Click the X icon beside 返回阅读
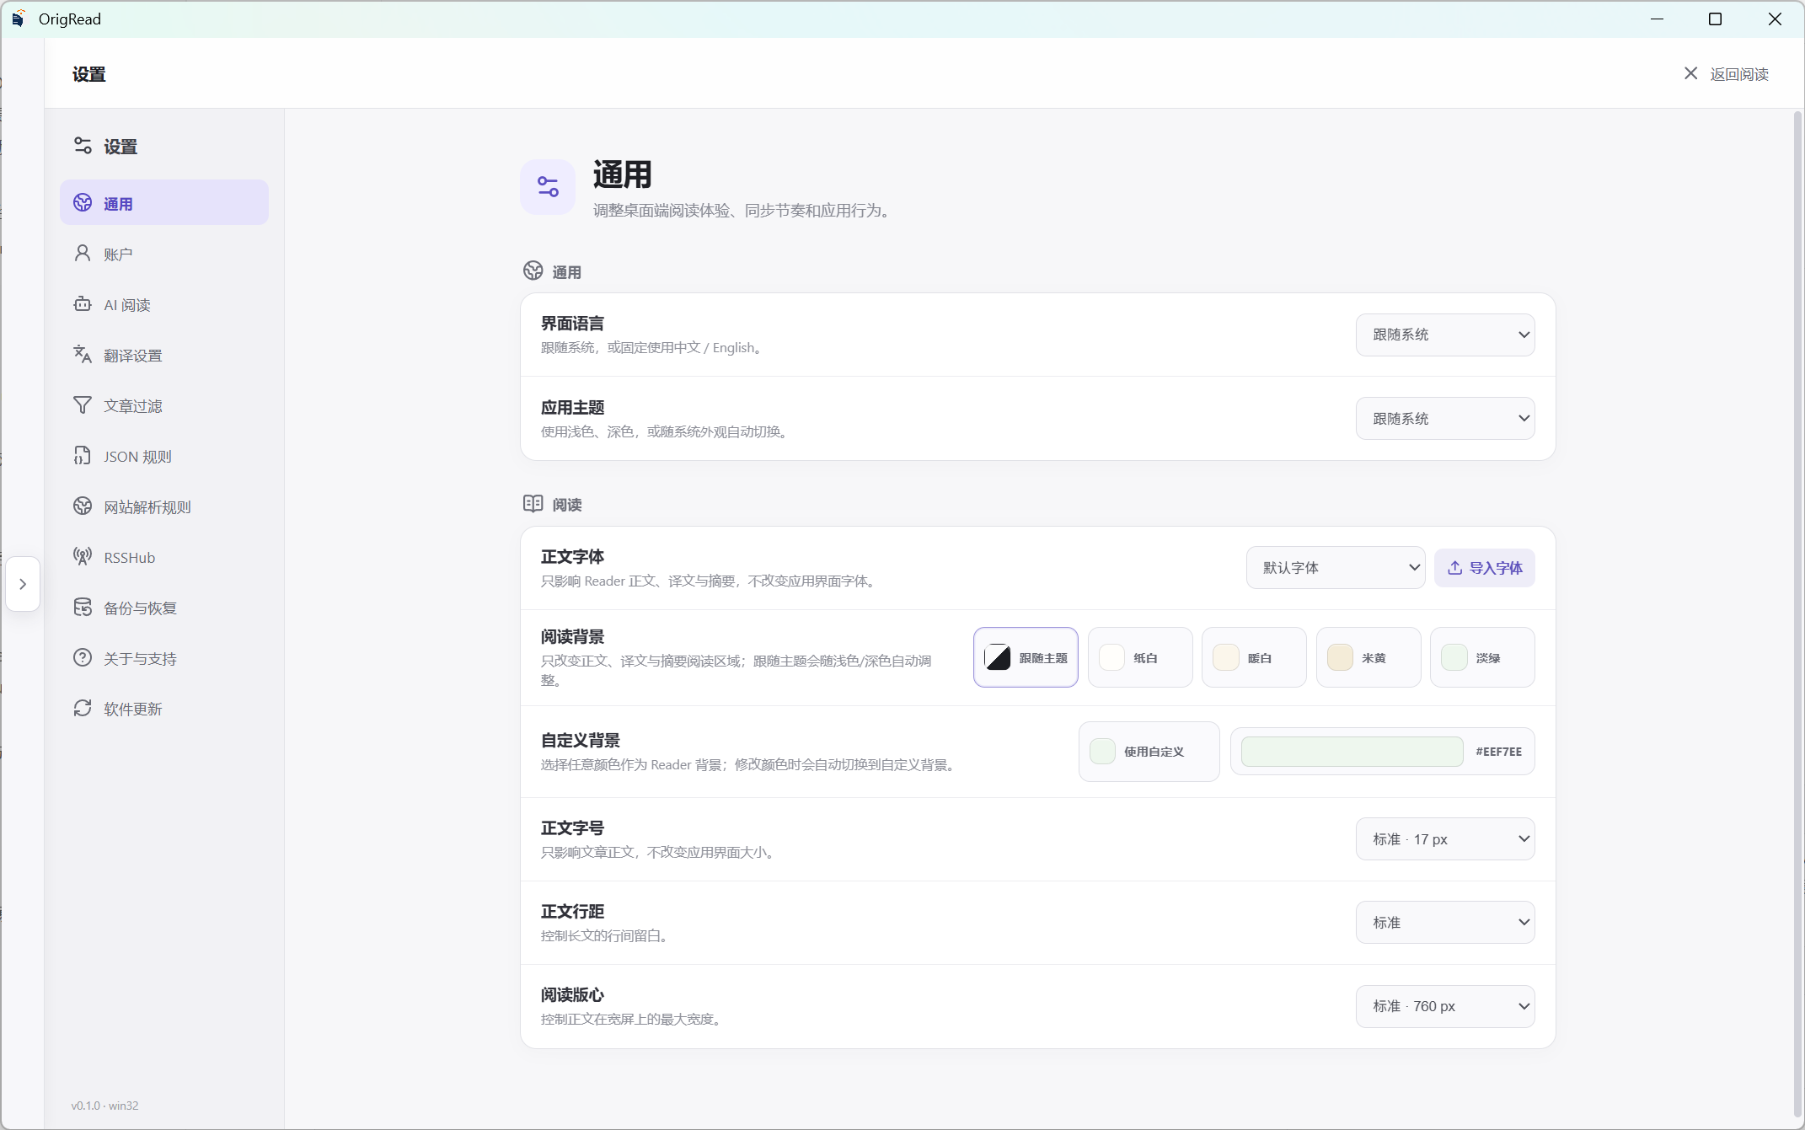The width and height of the screenshot is (1805, 1130). (x=1690, y=73)
